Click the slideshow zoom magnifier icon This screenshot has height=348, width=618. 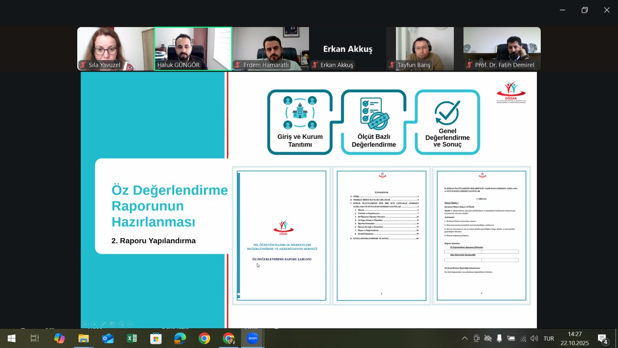click(x=121, y=324)
